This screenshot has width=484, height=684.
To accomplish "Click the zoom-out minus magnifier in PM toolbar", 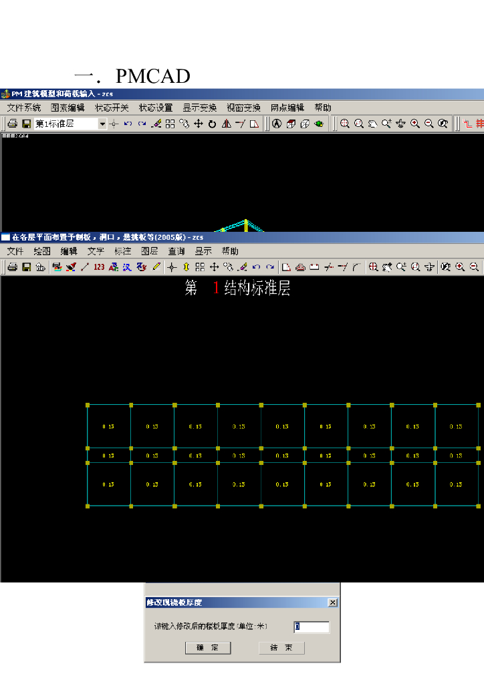I will click(x=429, y=124).
